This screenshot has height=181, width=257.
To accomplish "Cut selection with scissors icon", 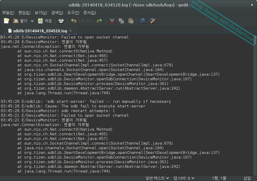I will click(112, 21).
